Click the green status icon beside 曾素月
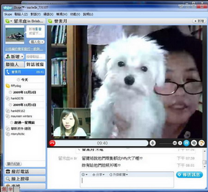Screen dimensions: 208x192 [50, 21]
